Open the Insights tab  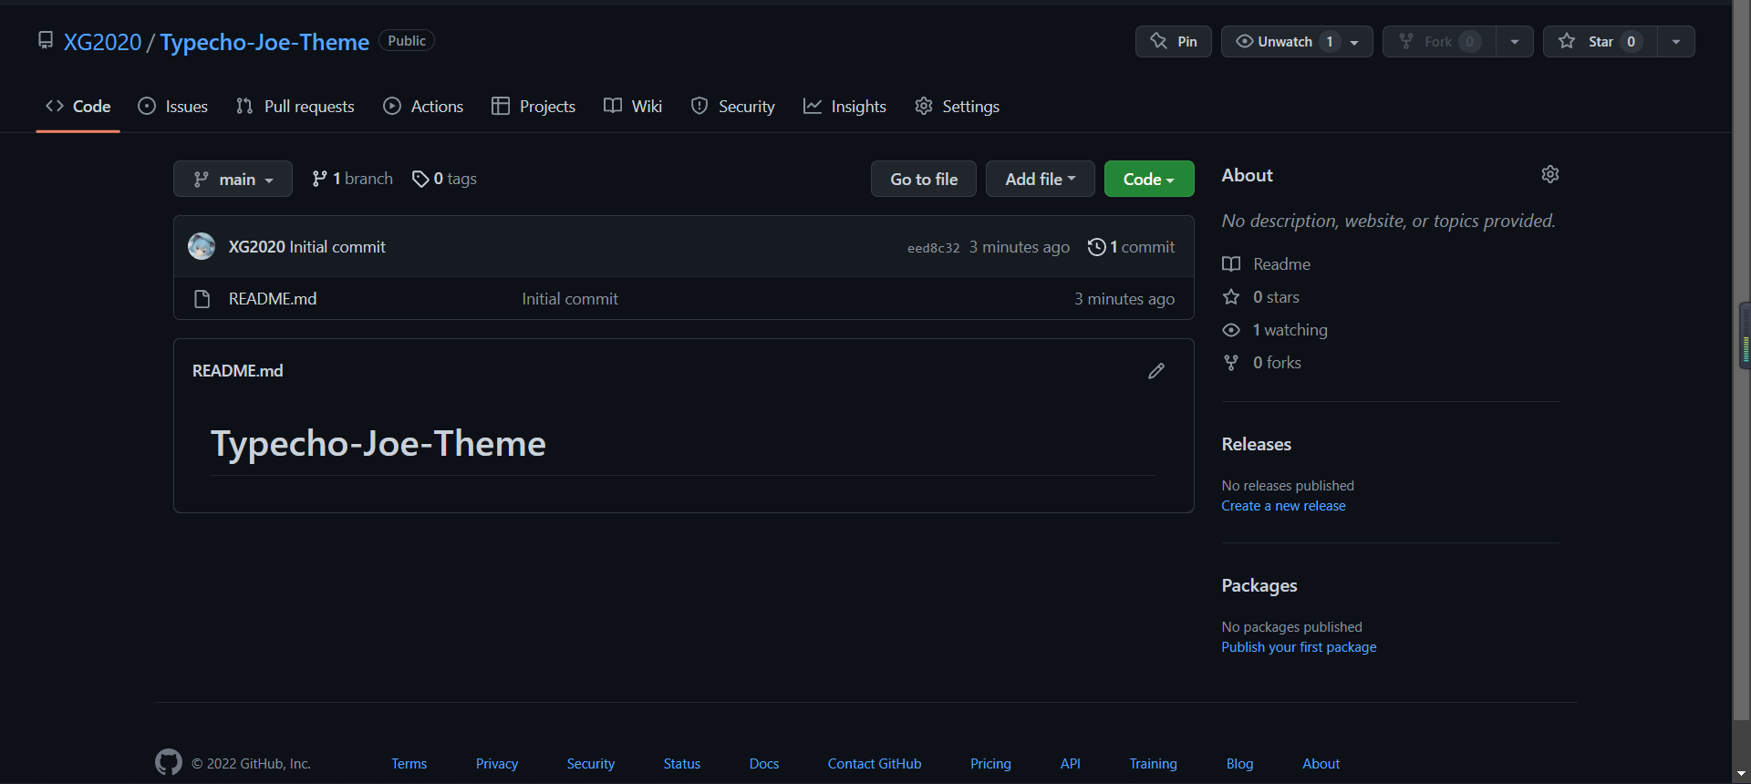click(844, 107)
